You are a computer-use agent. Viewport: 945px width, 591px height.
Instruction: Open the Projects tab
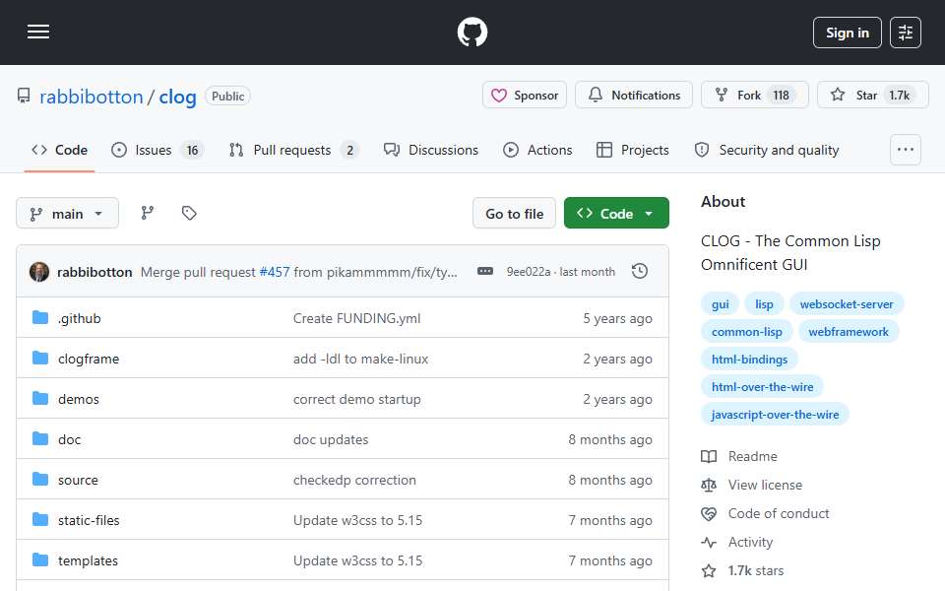[x=632, y=150]
